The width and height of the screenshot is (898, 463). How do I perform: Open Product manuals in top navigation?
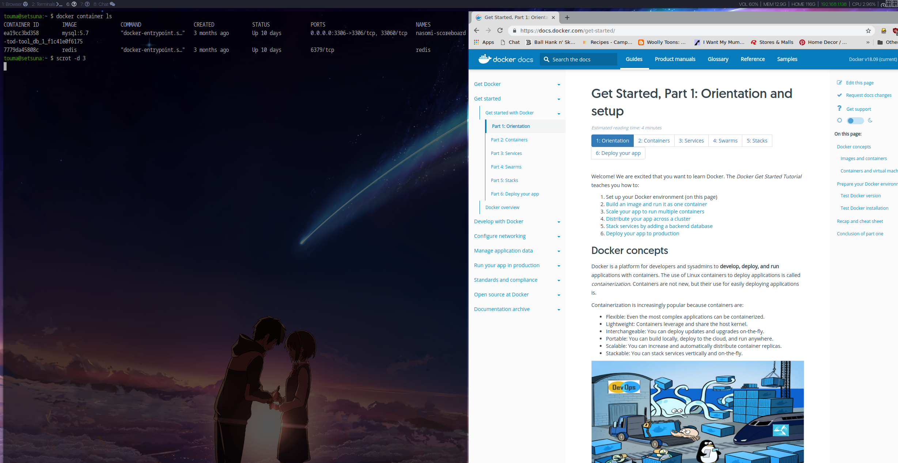point(675,59)
